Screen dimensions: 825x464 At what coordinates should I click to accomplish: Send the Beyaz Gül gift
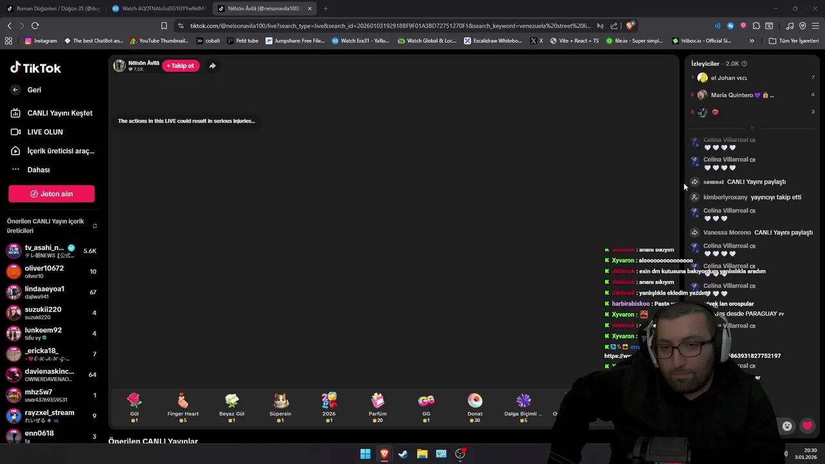(231, 407)
